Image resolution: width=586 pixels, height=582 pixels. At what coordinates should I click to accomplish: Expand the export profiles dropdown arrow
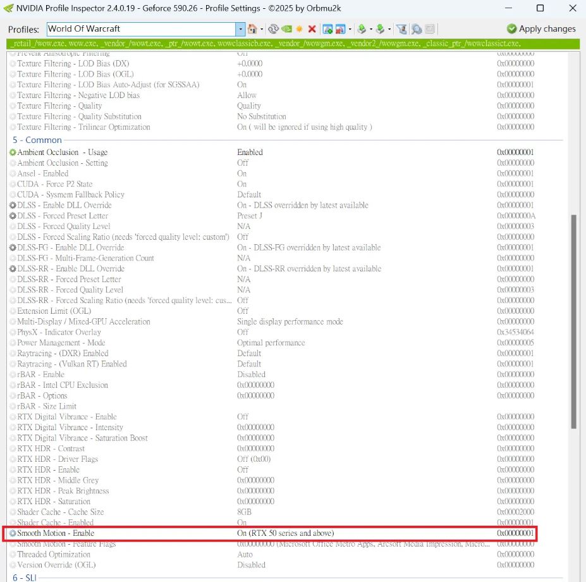coord(369,29)
